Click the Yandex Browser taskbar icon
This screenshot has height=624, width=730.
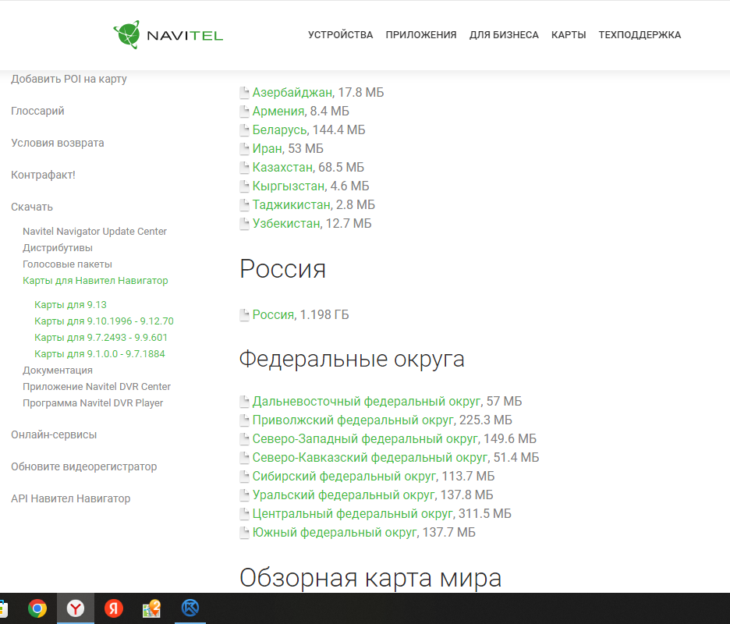(x=76, y=608)
